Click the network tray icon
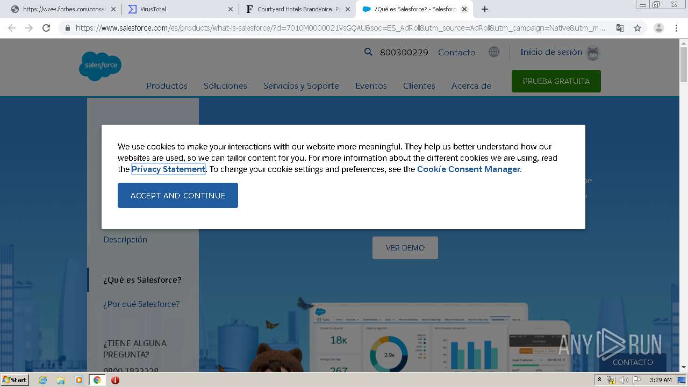Image resolution: width=688 pixels, height=387 pixels. [611, 380]
